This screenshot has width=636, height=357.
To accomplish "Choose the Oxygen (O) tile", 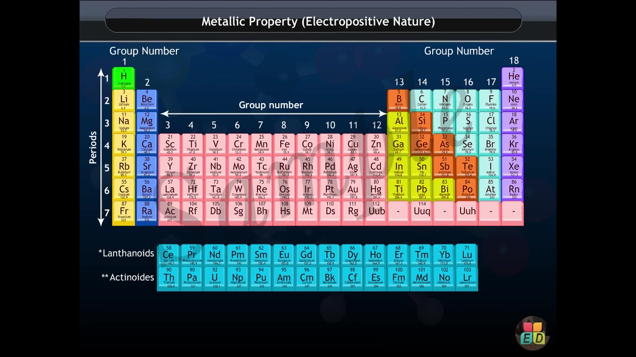I will click(467, 100).
